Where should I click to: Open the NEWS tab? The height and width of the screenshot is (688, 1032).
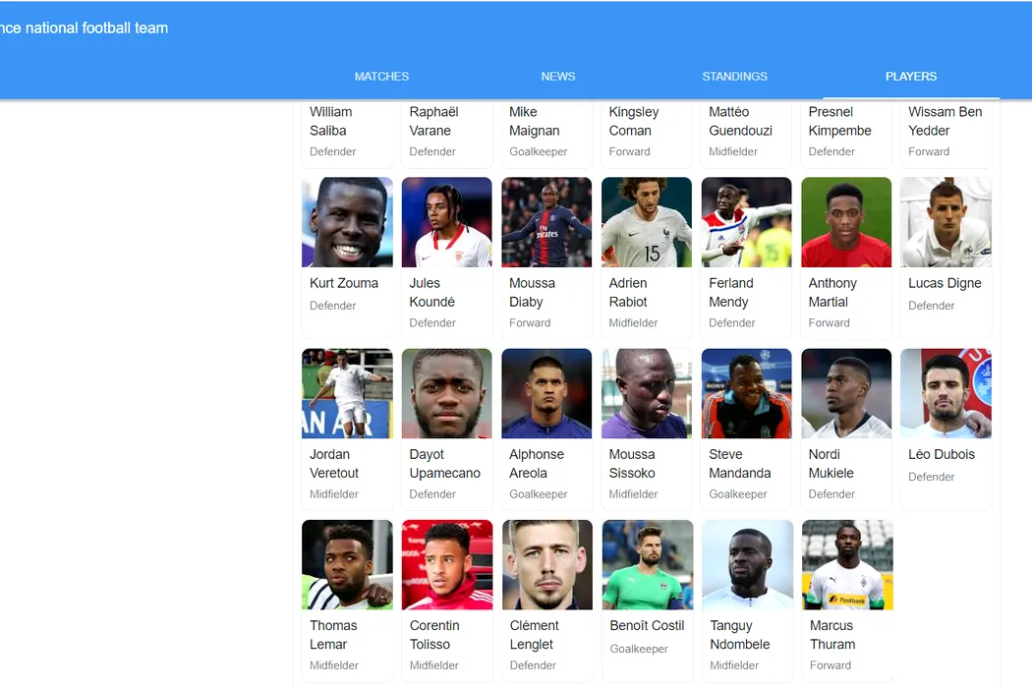point(558,77)
